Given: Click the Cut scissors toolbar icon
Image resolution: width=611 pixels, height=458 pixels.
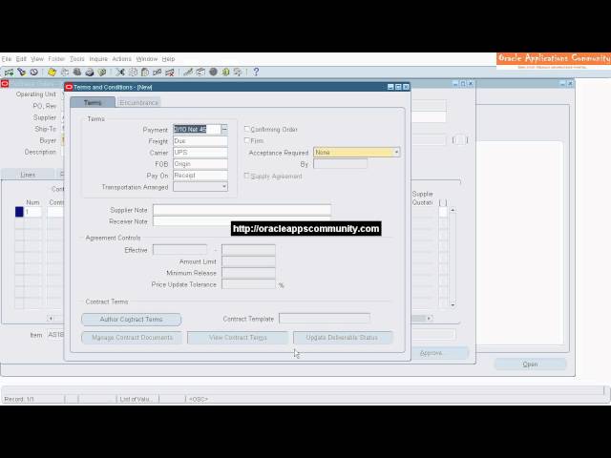Looking at the screenshot, I should pyautogui.click(x=120, y=73).
